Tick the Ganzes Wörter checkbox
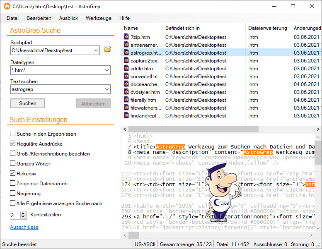Screen dimensions: 322x249 pyautogui.click(x=12, y=163)
